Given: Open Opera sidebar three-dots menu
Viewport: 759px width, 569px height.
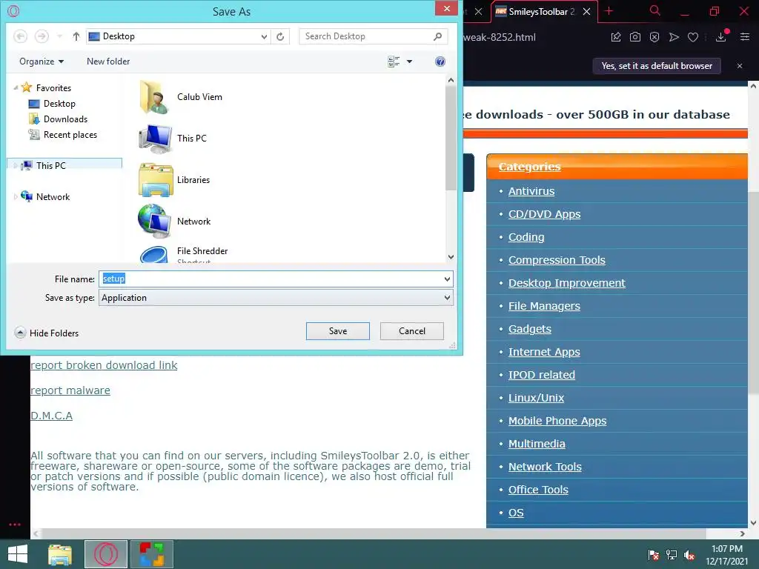Looking at the screenshot, I should pos(15,525).
